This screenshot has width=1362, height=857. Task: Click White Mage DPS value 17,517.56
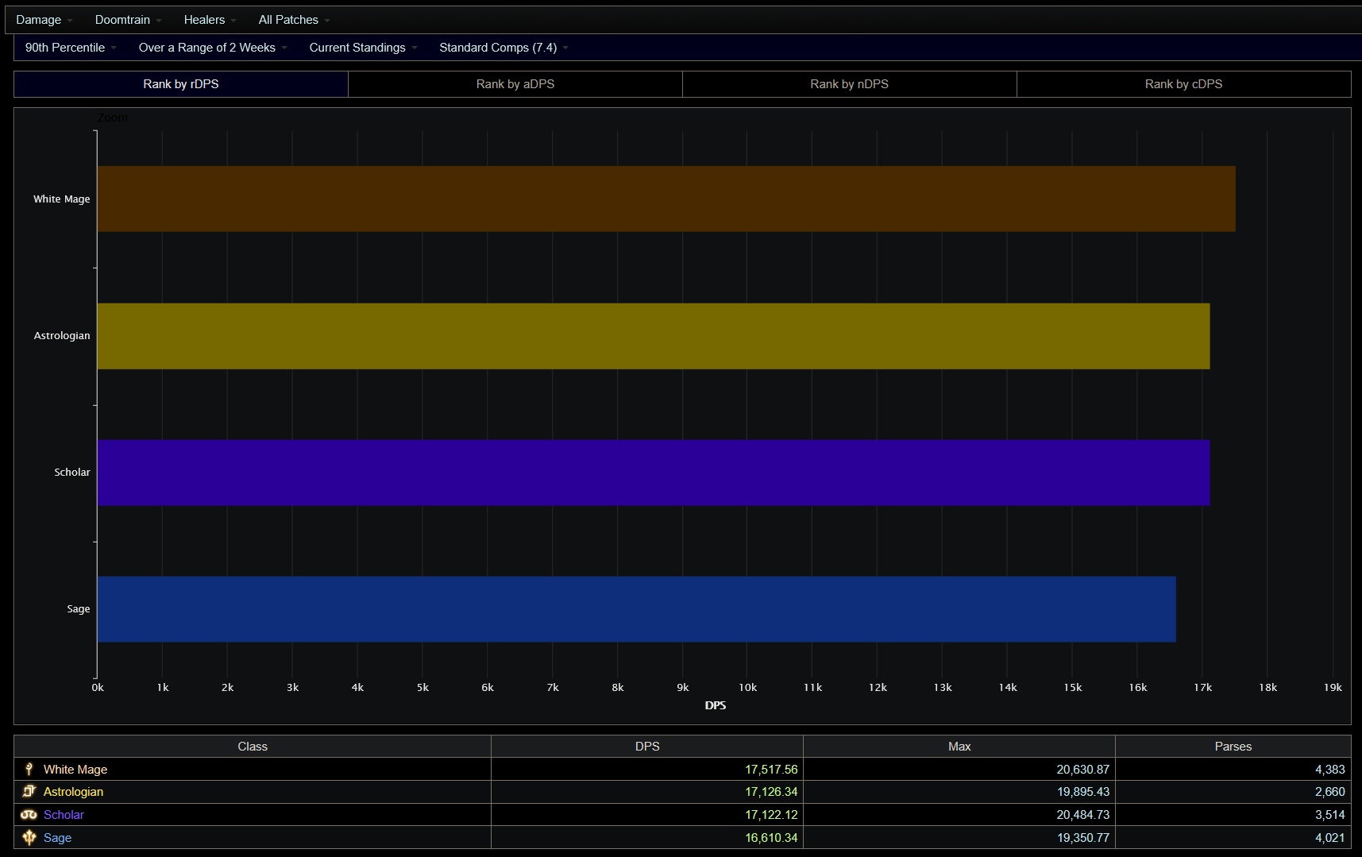pyautogui.click(x=771, y=769)
